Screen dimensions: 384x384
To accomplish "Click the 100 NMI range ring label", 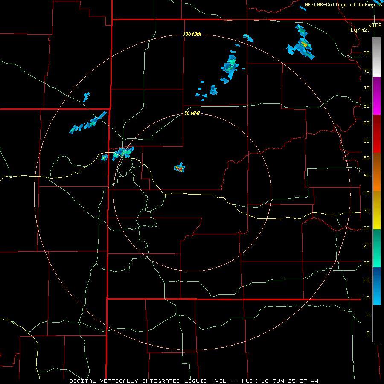I will click(x=192, y=34).
